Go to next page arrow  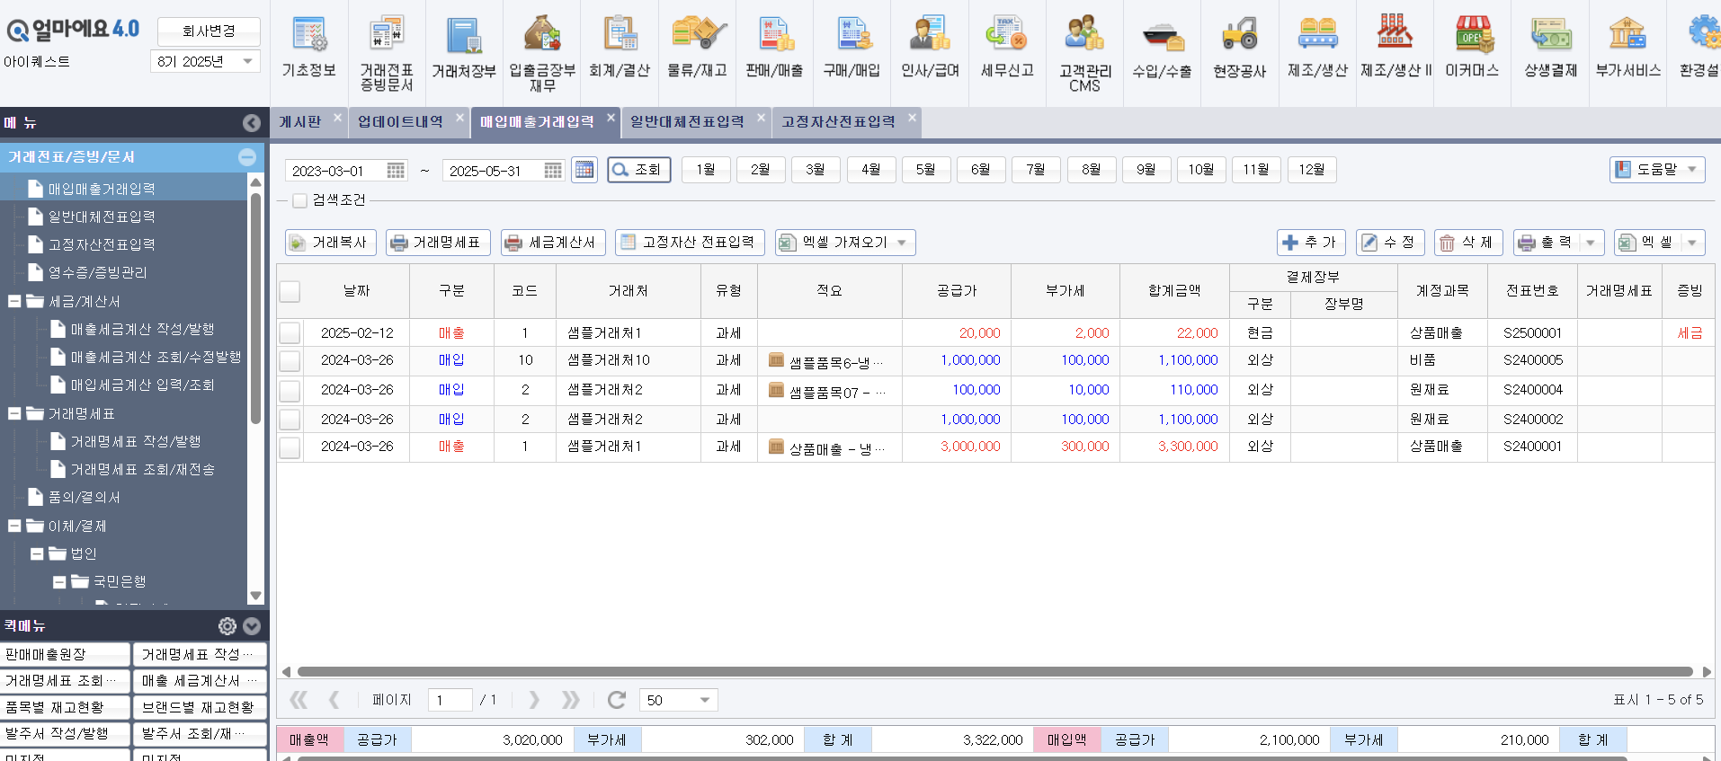[x=534, y=700]
